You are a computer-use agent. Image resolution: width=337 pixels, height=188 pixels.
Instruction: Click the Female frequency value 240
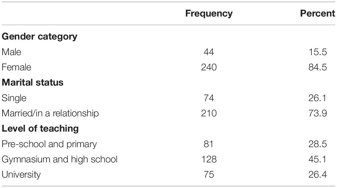(x=209, y=67)
